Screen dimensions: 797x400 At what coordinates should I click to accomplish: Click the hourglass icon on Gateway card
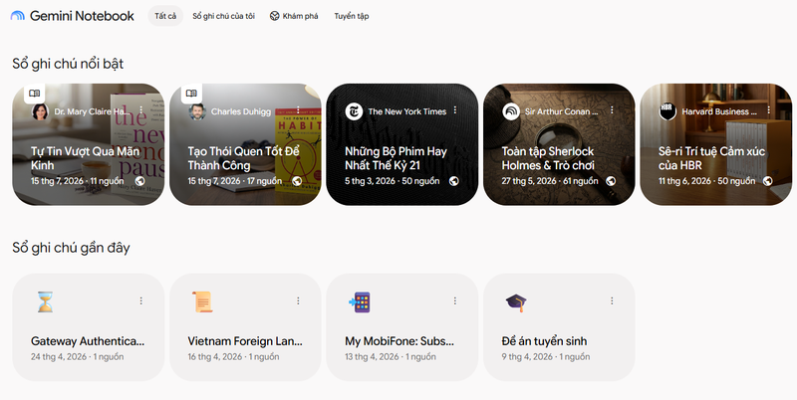click(45, 302)
